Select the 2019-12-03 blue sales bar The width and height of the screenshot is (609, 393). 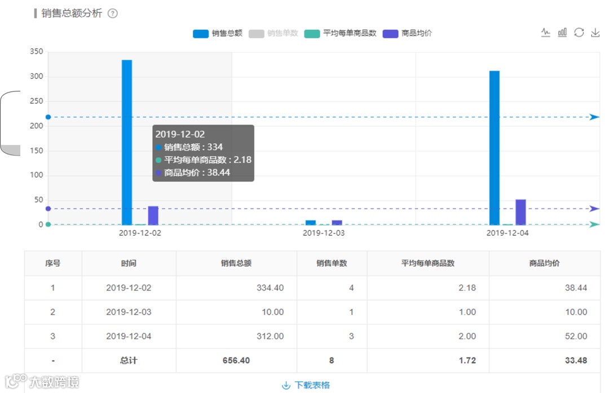point(311,223)
